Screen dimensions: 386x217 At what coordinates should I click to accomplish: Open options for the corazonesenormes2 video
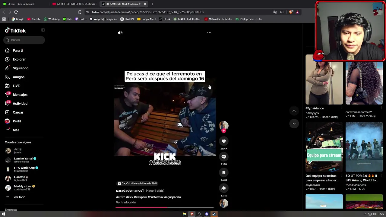pos(381,108)
